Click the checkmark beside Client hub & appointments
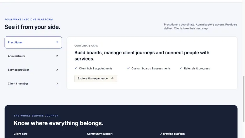The width and height of the screenshot is (245, 138). pos(76,68)
